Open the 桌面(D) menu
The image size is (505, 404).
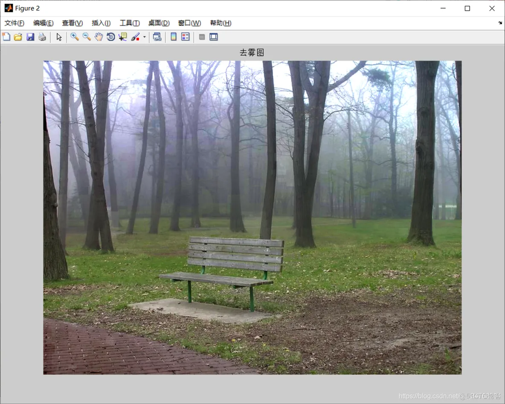click(x=159, y=23)
